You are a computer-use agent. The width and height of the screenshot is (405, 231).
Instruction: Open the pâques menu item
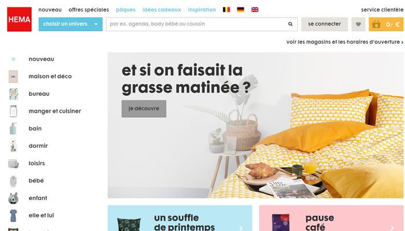coord(126,10)
